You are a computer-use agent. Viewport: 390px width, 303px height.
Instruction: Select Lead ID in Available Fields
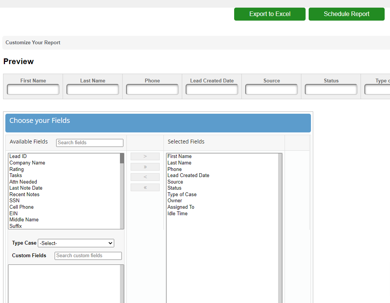tap(18, 156)
